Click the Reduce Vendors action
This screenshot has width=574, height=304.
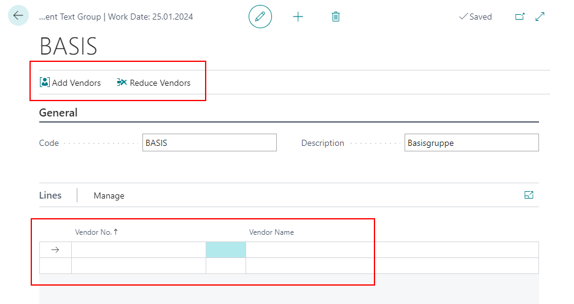[x=153, y=83]
